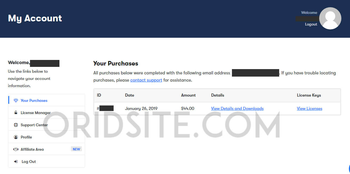Click the user avatar in the header
Screen dimensions: 350x174
[x=330, y=18]
